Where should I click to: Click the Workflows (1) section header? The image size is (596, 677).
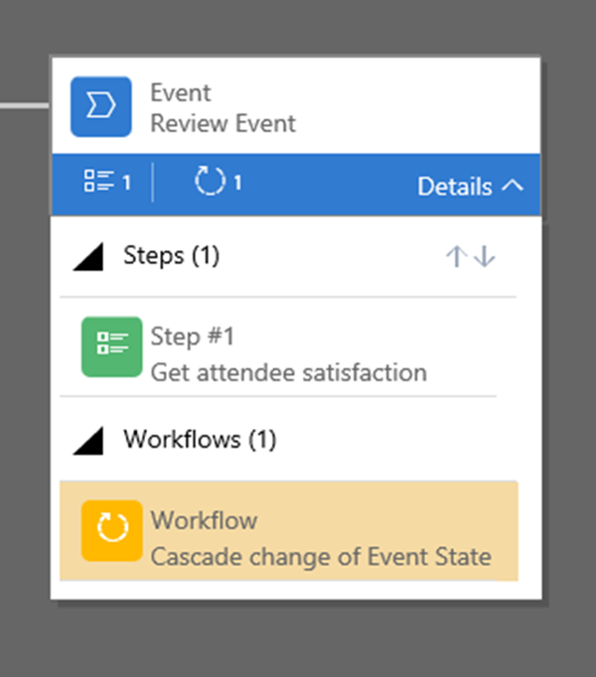200,439
